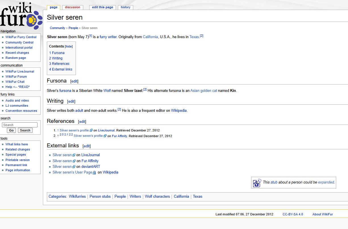Open What links here tool
Screen dimensions: 348x229
(x=16, y=144)
